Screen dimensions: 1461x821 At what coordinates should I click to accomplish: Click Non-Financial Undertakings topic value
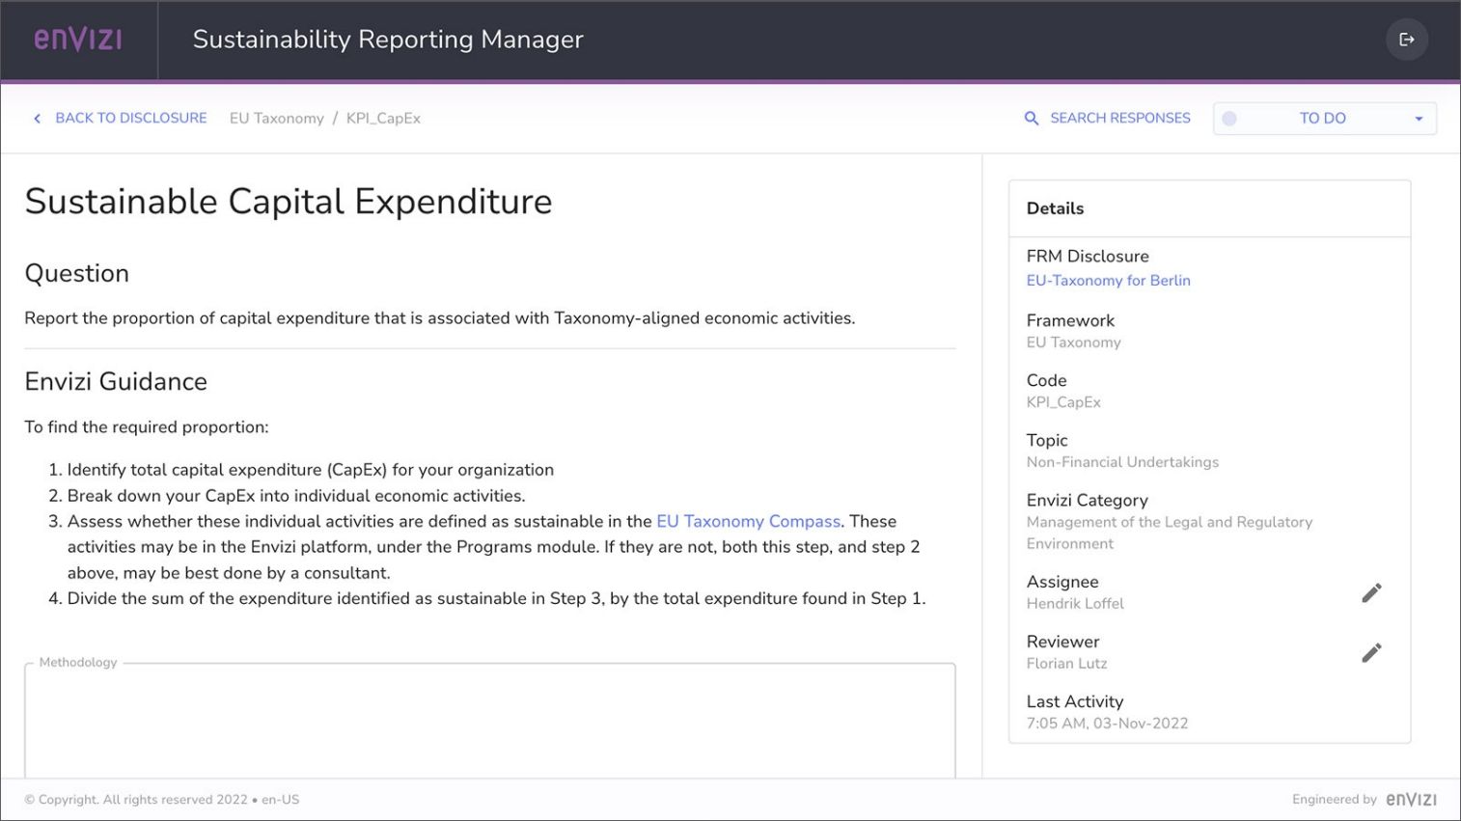(x=1122, y=462)
